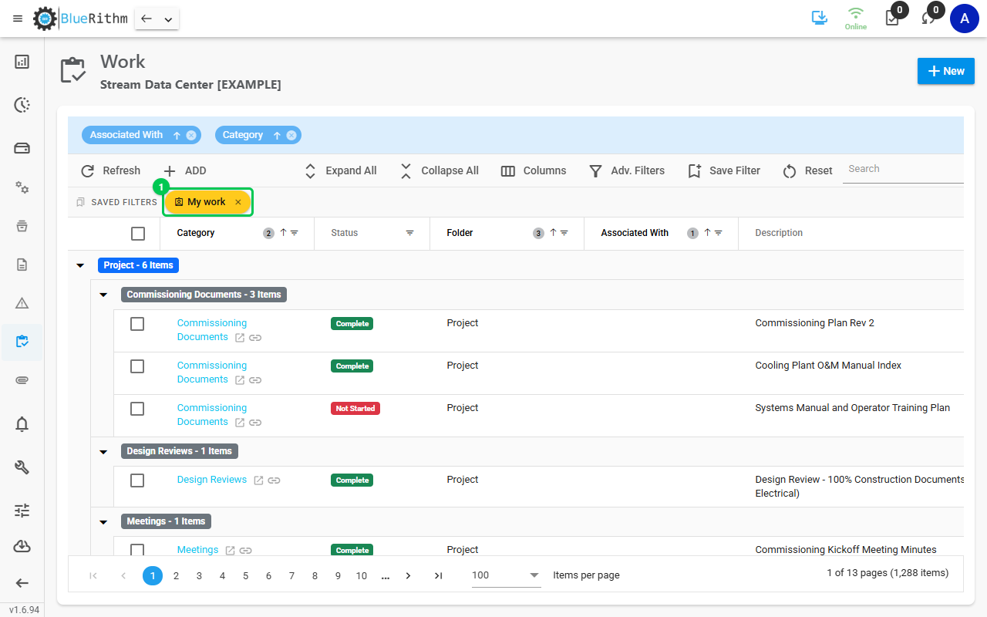987x617 pixels.
Task: Open the hamburger navigation menu
Action: point(18,19)
